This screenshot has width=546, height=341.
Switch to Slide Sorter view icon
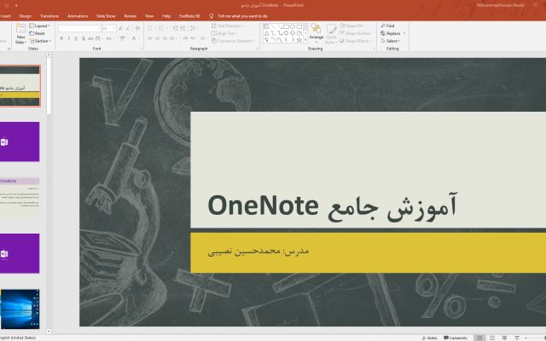(x=492, y=338)
